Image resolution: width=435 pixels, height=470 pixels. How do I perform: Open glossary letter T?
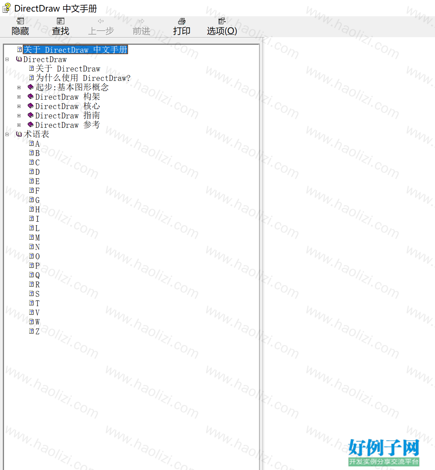[38, 303]
